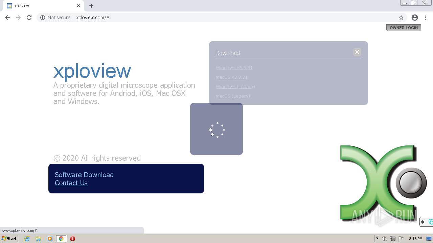The width and height of the screenshot is (433, 243).
Task: Open the macOS (Legacy) download link
Action: (x=233, y=96)
